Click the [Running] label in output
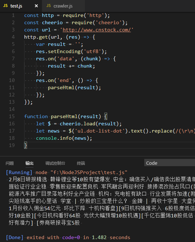 pos(19,172)
